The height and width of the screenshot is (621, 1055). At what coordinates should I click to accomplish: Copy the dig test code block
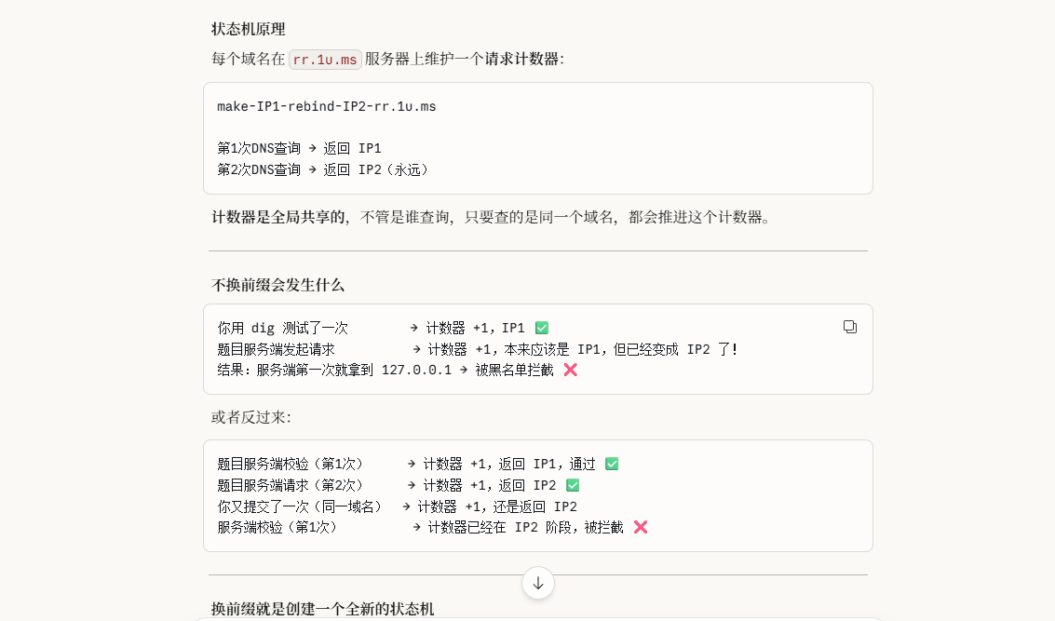(x=849, y=327)
